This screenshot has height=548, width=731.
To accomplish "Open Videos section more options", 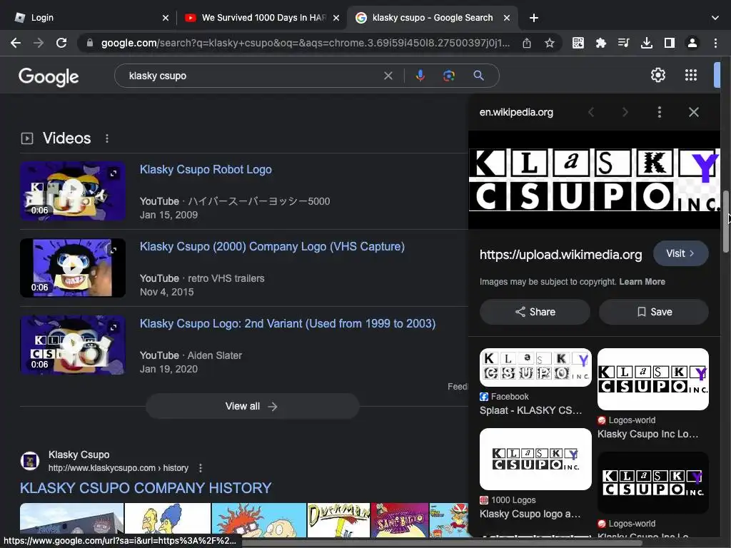I will (x=107, y=138).
